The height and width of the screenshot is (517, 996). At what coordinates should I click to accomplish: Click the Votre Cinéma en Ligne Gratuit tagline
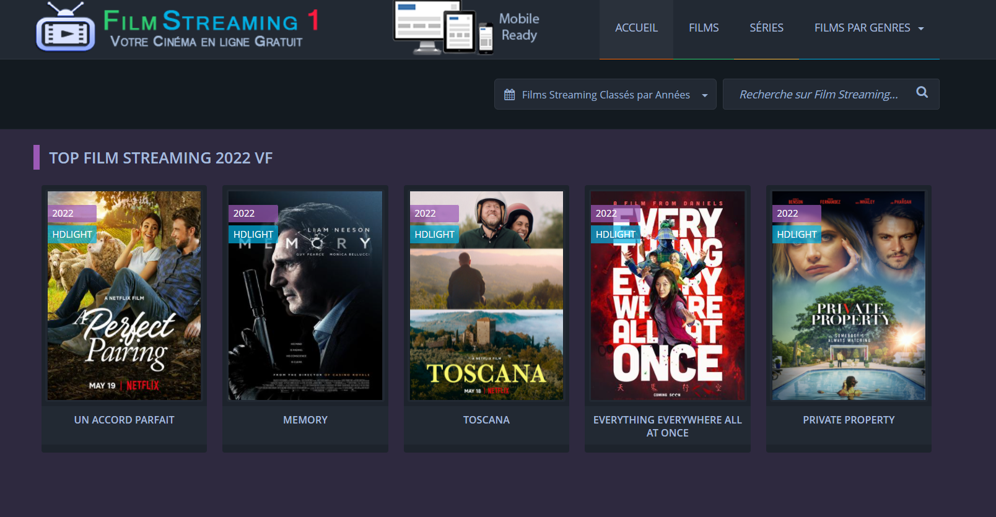coord(206,41)
